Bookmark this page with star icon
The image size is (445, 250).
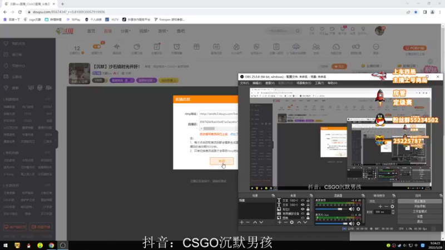pos(416,12)
